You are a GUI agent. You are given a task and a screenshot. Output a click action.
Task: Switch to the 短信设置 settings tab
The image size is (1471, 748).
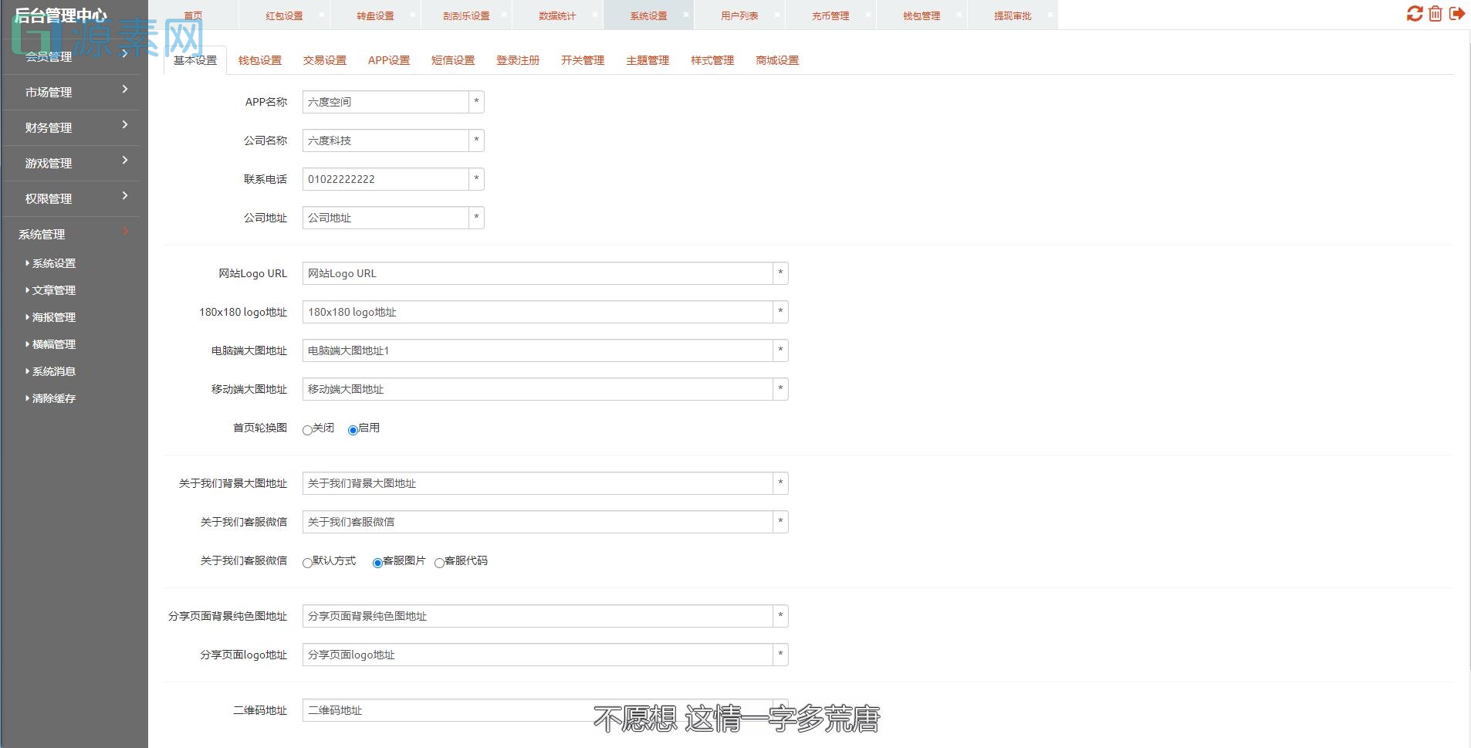click(453, 59)
